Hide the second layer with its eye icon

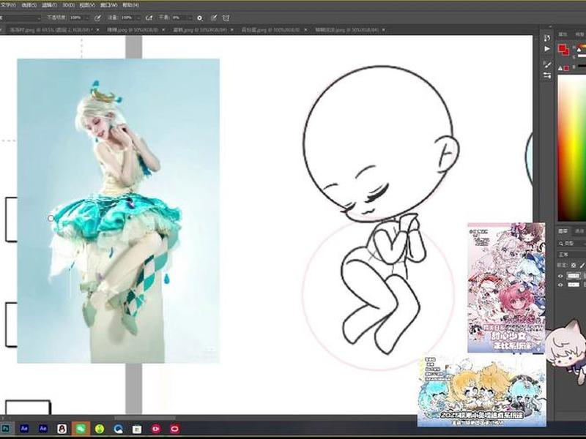tap(560, 285)
